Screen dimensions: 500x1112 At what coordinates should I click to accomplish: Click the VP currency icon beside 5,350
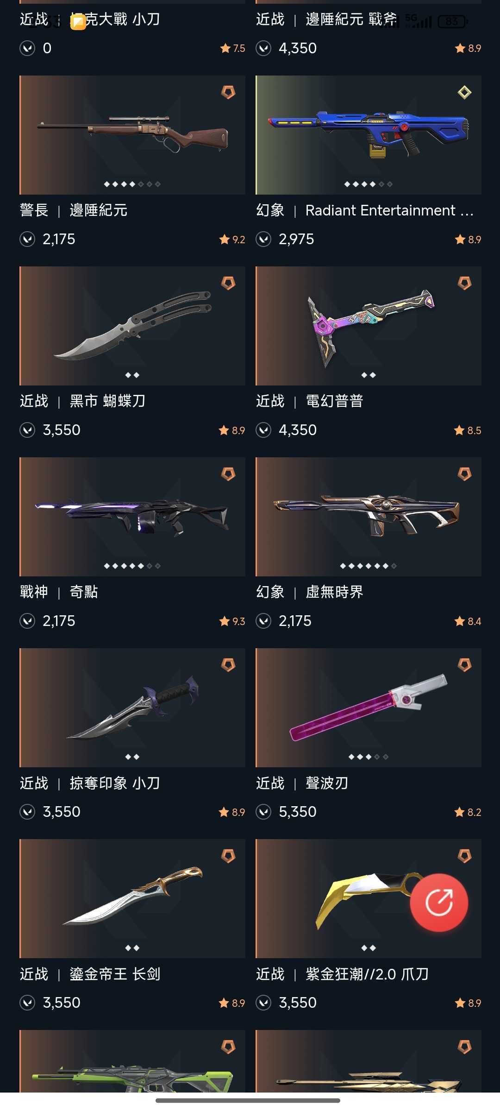263,812
